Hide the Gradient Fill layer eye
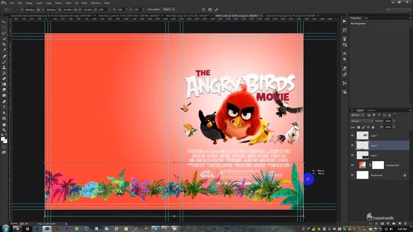Viewport: 413px width, 232px height. (352, 165)
